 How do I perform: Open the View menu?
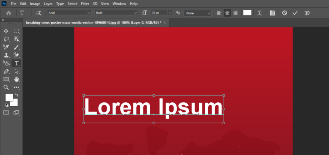105,4
